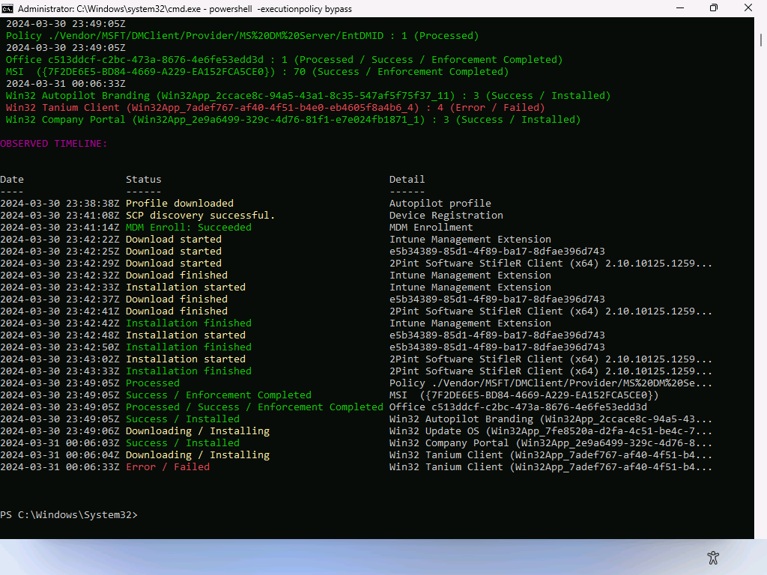Click the red Error / Failed timeline status
This screenshot has width=767, height=575.
(168, 467)
